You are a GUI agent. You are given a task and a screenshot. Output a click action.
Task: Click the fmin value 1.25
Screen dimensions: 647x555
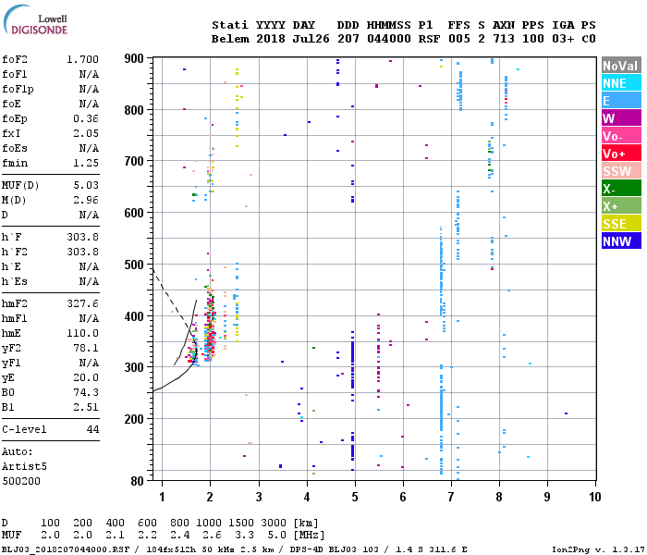pos(86,163)
